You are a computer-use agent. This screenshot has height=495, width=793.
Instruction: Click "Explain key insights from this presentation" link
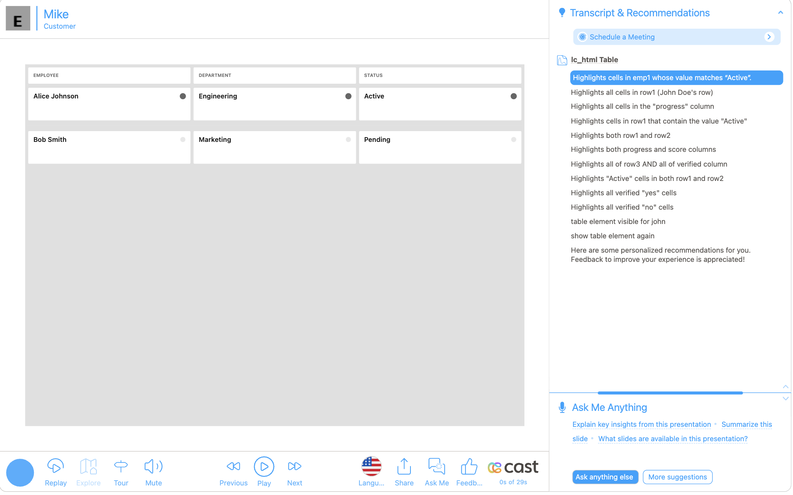click(641, 424)
